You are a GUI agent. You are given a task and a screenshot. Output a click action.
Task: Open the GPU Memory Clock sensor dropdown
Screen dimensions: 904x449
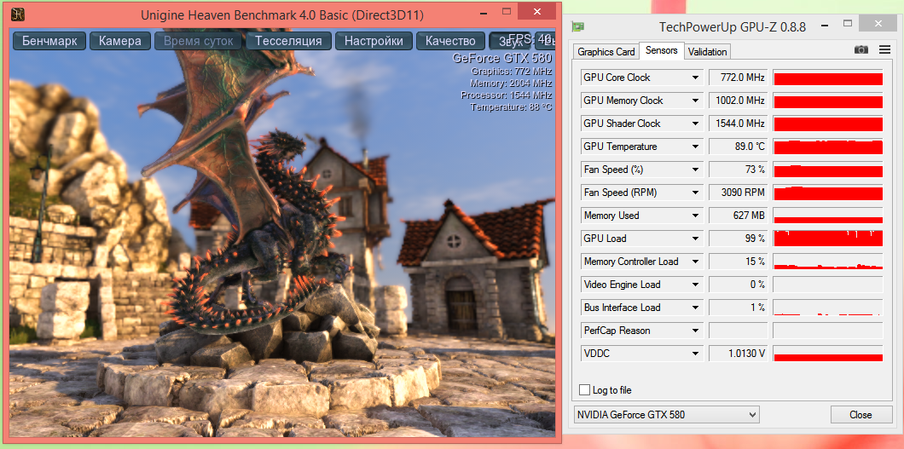[695, 101]
